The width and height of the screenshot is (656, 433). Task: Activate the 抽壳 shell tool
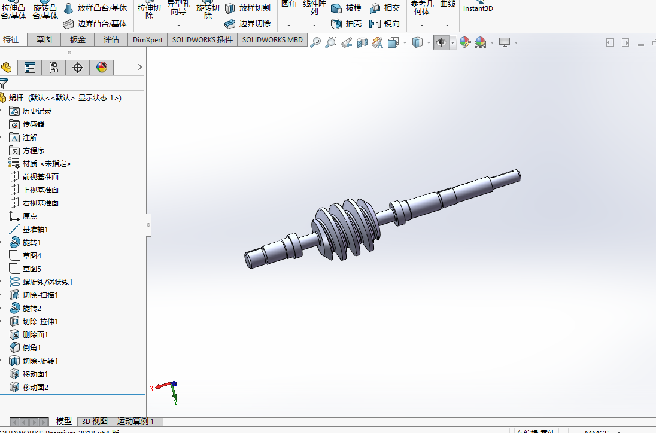(x=346, y=24)
